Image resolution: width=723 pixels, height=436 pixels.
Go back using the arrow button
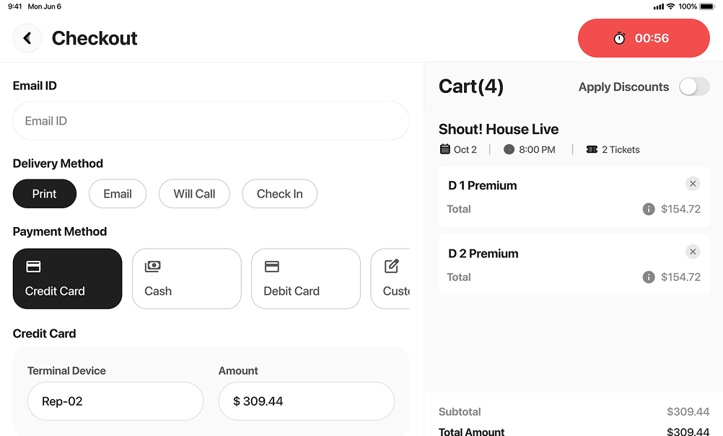pos(27,38)
